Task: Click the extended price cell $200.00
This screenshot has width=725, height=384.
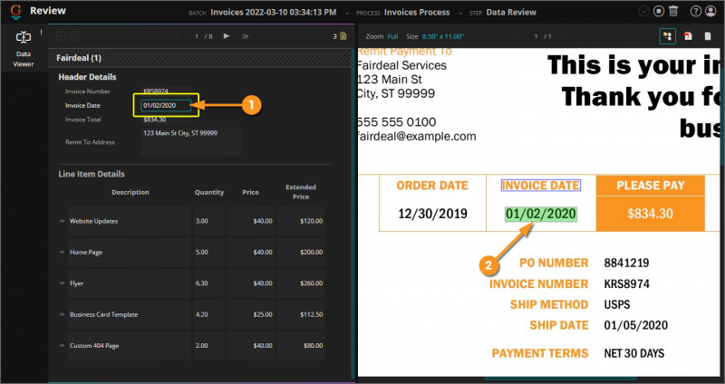Action: pos(301,253)
